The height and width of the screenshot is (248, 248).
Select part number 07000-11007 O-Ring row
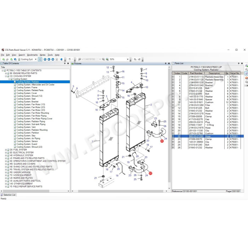pos(207,125)
